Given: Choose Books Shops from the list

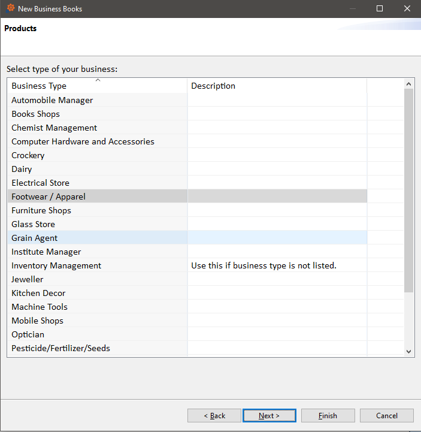Looking at the screenshot, I should pyautogui.click(x=36, y=114).
